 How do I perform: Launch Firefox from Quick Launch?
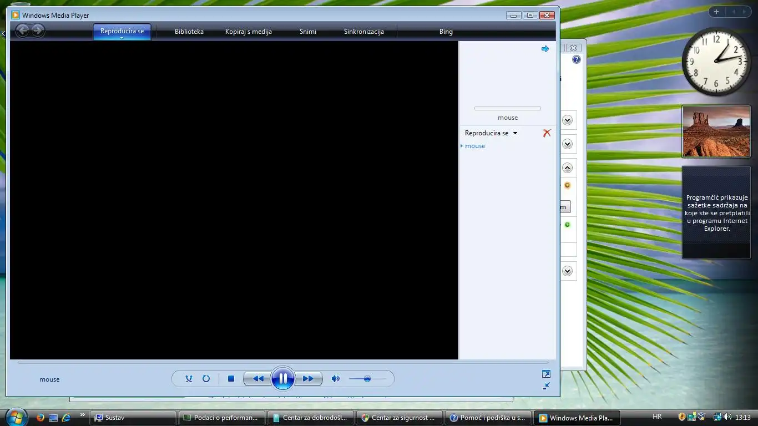point(40,418)
